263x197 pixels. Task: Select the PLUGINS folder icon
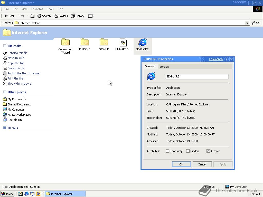(84, 42)
